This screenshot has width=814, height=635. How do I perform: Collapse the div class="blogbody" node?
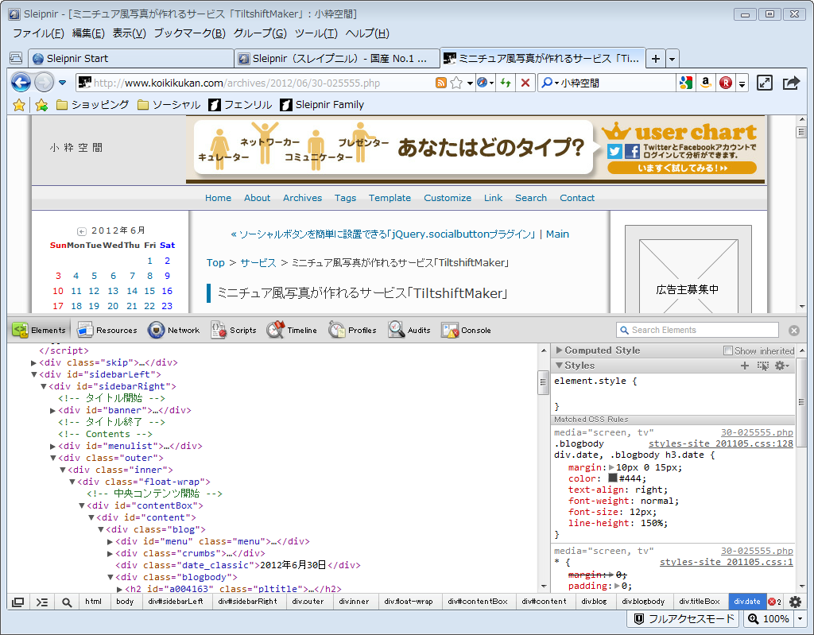110,577
